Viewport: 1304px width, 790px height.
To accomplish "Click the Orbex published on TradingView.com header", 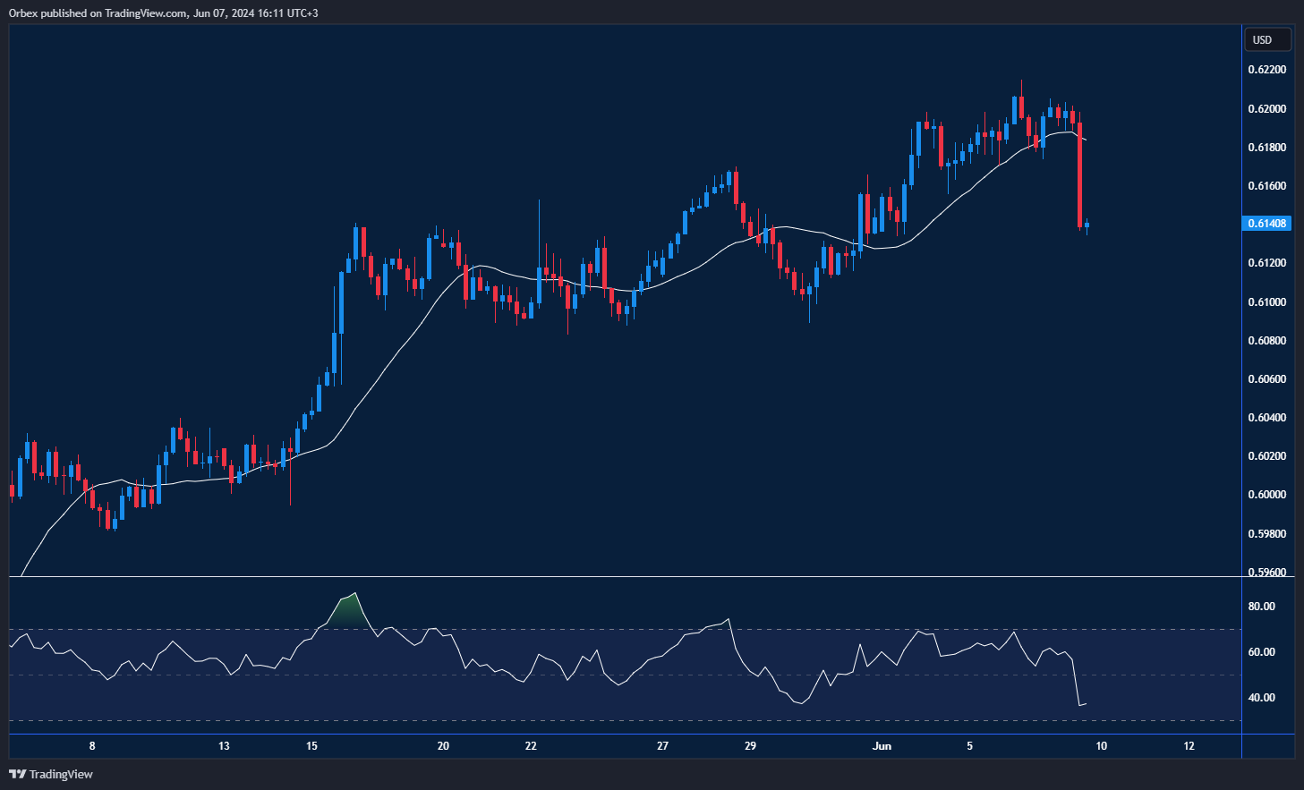I will (164, 13).
